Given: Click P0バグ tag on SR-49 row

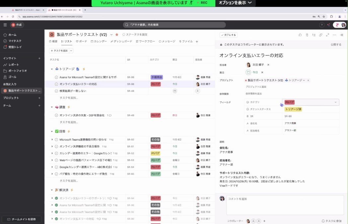Looking at the screenshot, I should [x=156, y=115].
